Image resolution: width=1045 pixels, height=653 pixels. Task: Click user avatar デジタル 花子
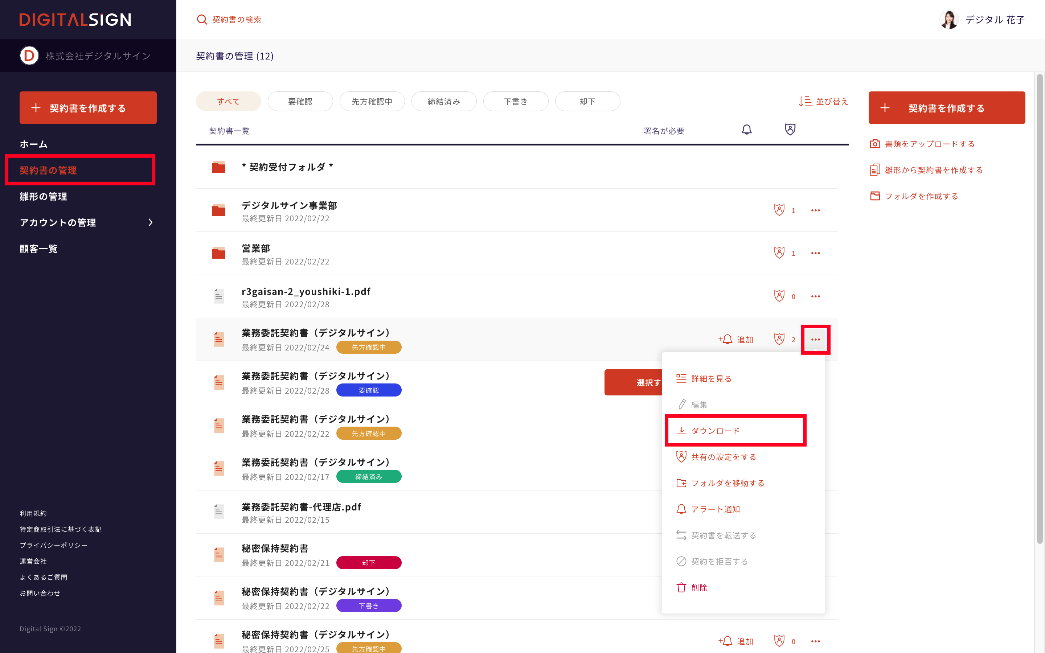[x=949, y=20]
